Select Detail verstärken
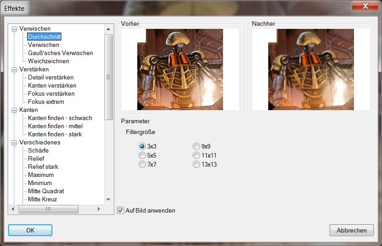Image resolution: width=382 pixels, height=246 pixels. [51, 78]
